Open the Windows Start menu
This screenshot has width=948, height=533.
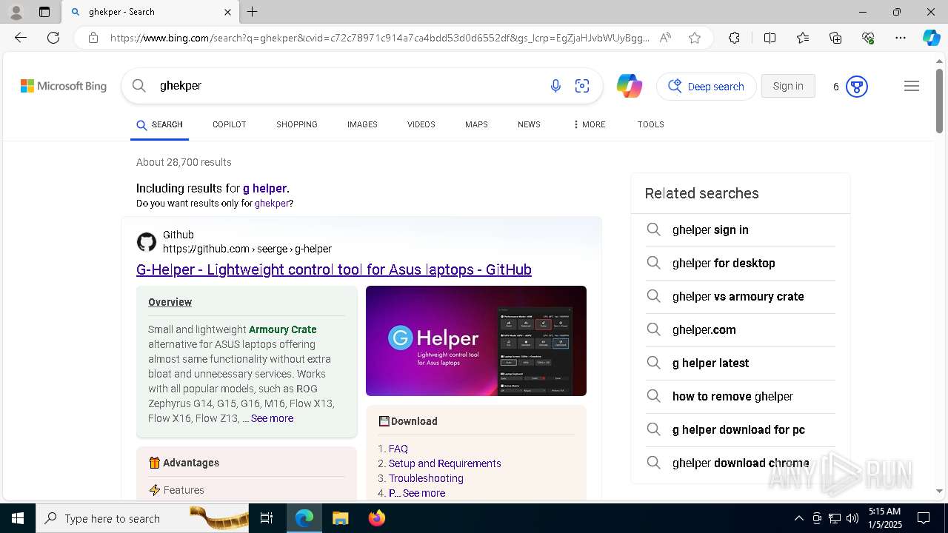pos(18,518)
